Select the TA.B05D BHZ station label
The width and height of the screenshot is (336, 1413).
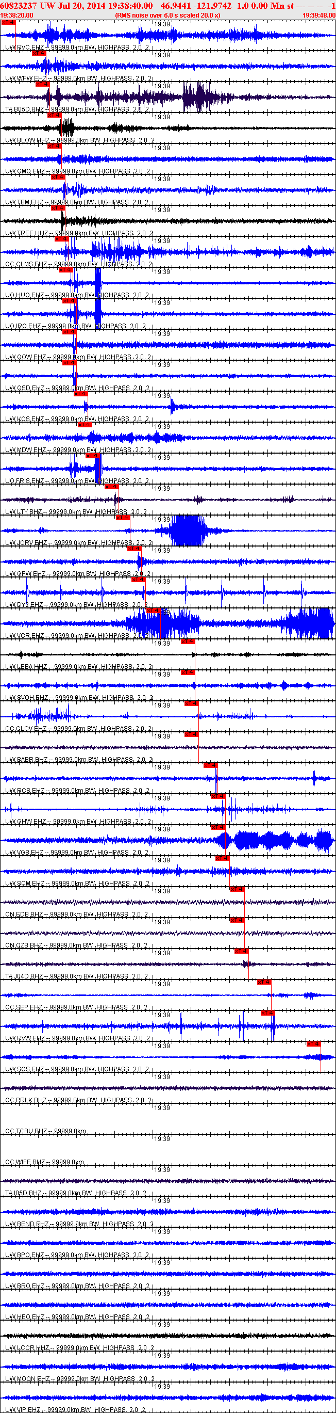pos(25,110)
